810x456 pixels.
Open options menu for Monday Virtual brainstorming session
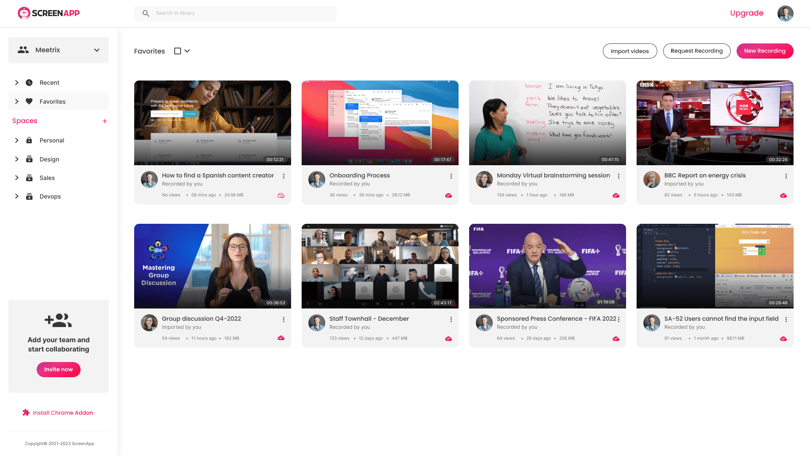(618, 176)
